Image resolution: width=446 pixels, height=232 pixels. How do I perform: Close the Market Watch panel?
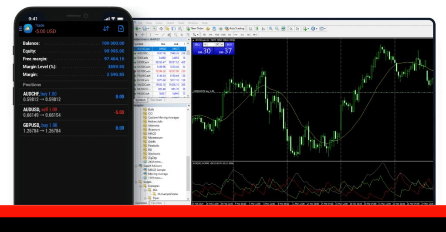tap(188, 40)
